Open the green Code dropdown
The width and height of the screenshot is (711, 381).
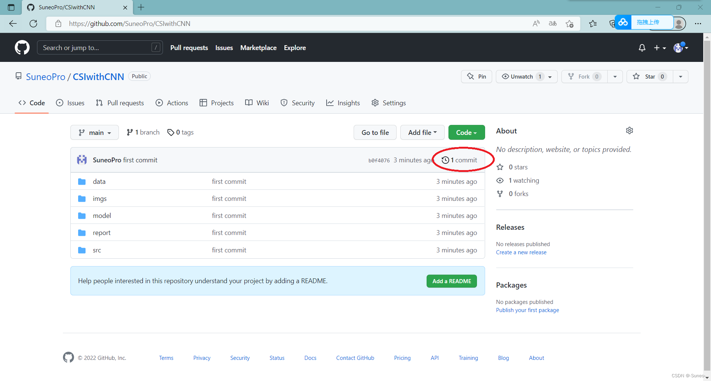[467, 132]
